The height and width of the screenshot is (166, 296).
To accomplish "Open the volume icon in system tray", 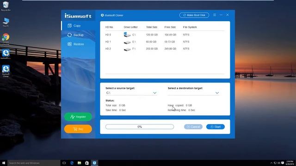I will point(279,163).
